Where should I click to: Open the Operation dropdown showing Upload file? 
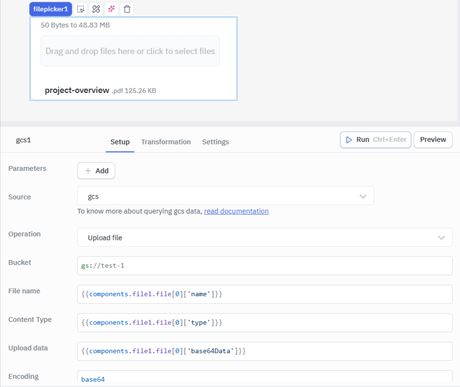click(x=264, y=237)
